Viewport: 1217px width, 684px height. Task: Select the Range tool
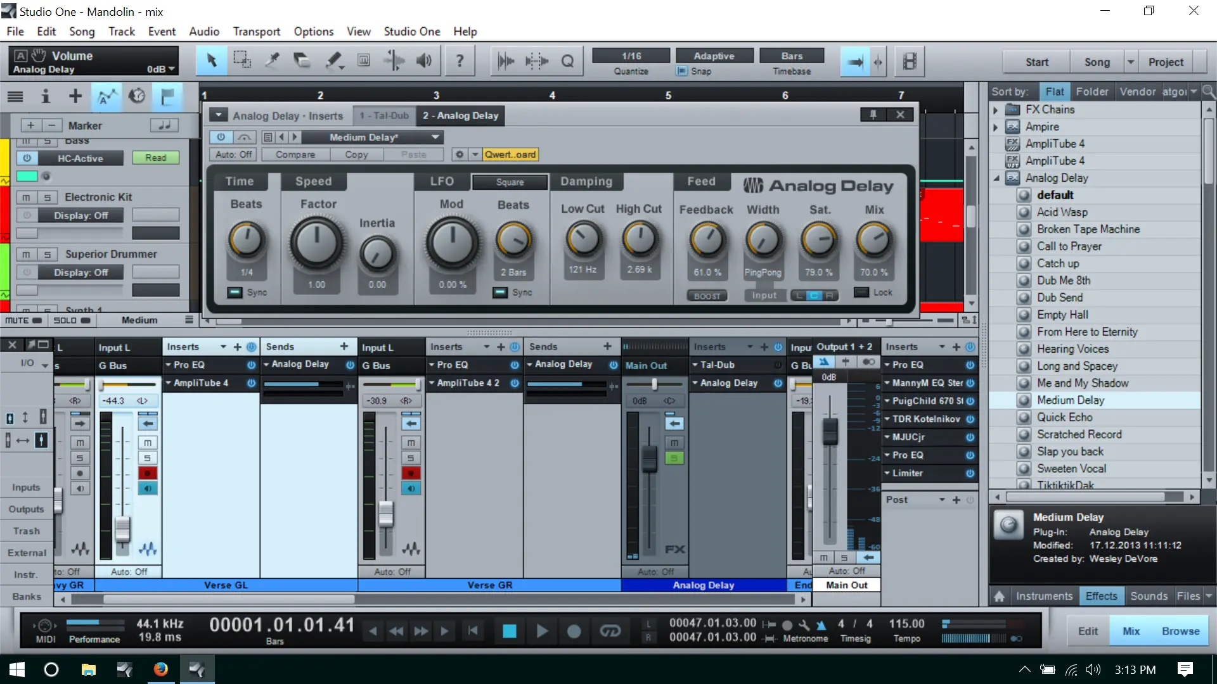coord(241,61)
